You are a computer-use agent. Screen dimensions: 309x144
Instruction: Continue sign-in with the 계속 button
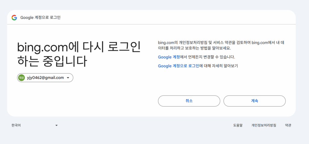tap(254, 101)
